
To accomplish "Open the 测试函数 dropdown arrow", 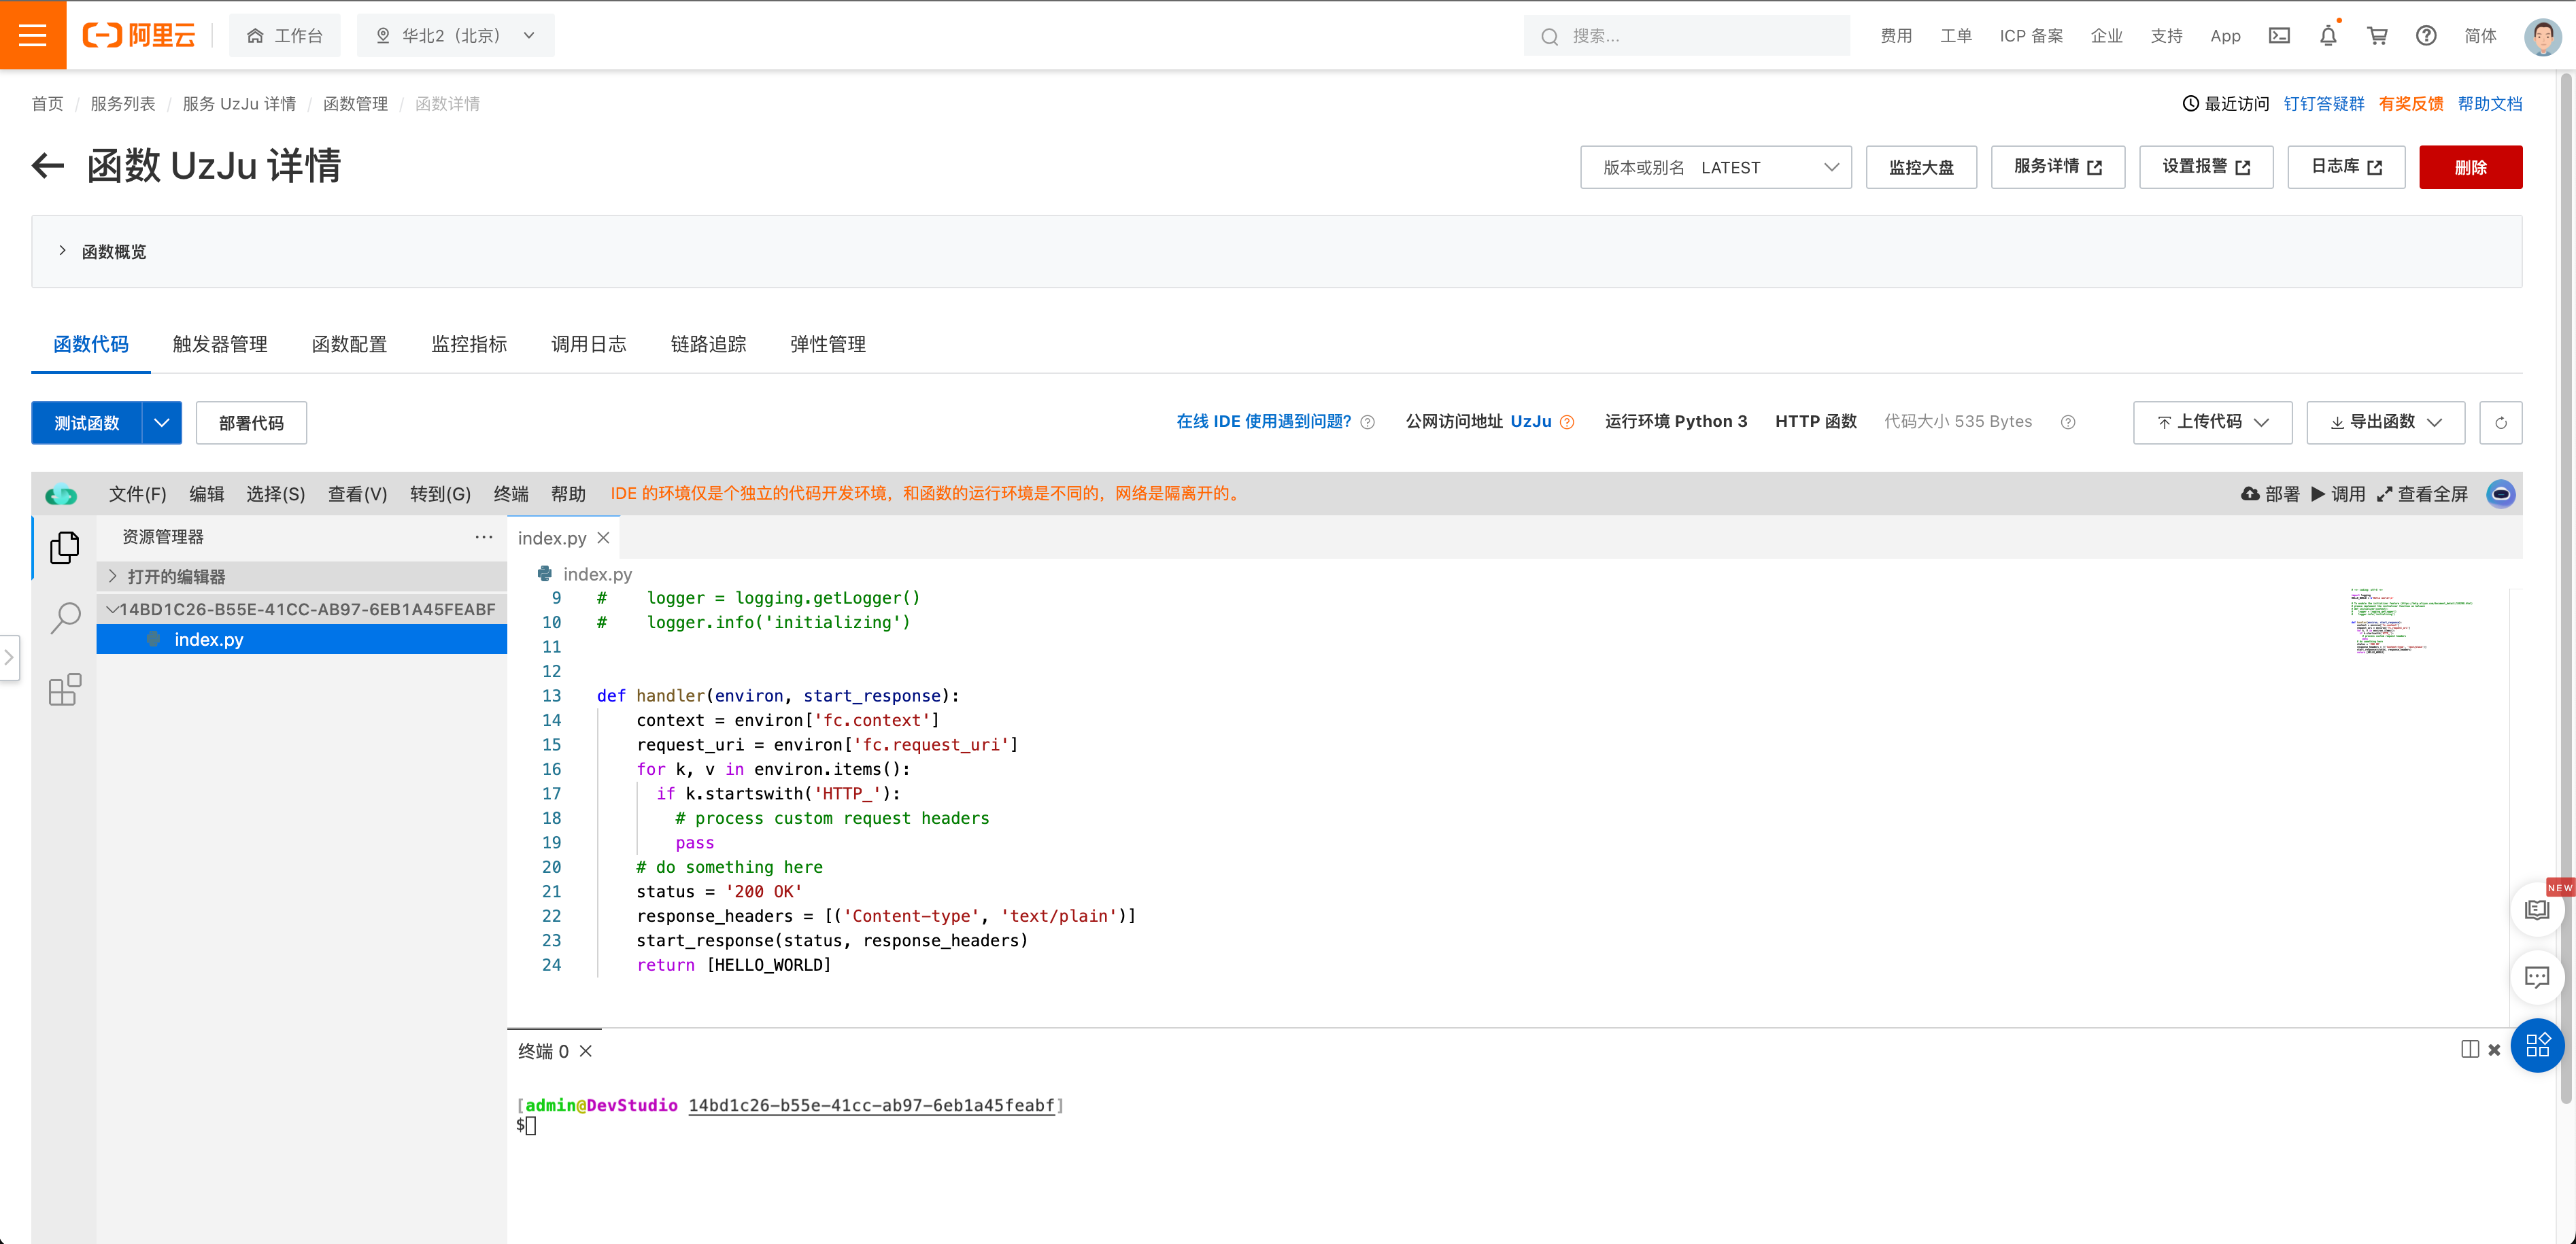I will click(162, 423).
